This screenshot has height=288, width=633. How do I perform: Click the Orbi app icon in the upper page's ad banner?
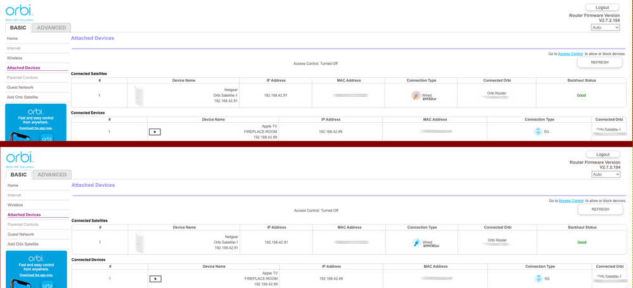[x=47, y=137]
